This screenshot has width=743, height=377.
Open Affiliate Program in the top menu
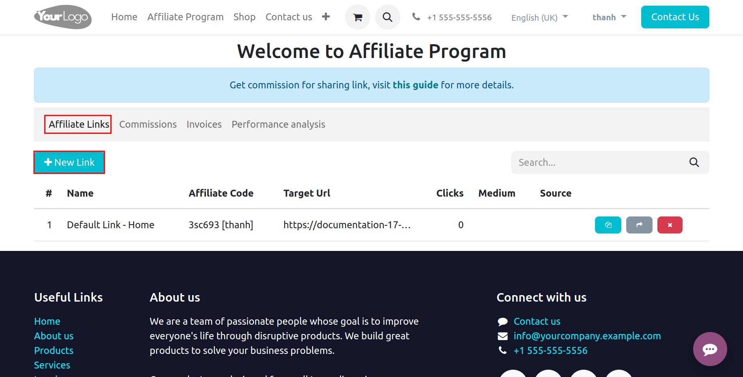(185, 17)
